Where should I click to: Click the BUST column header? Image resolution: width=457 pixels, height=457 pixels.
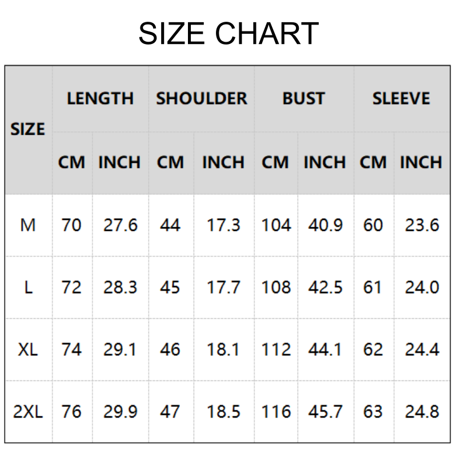[x=303, y=98]
